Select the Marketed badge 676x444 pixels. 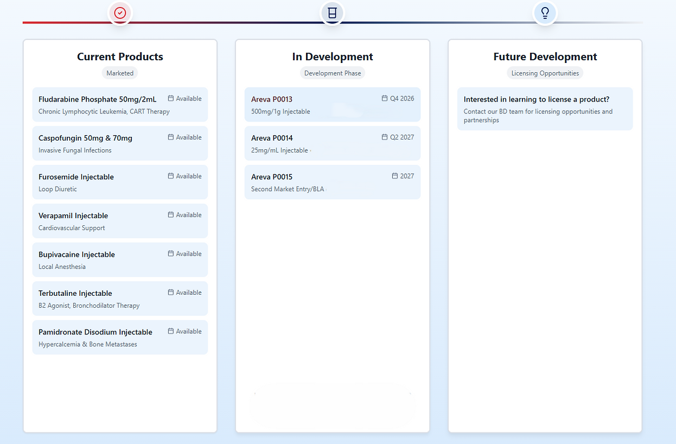pyautogui.click(x=120, y=73)
